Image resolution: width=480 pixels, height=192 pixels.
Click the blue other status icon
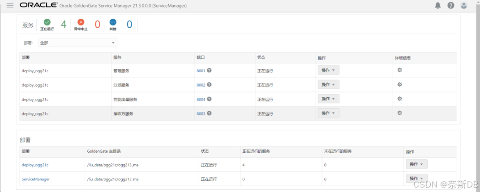coord(113,22)
